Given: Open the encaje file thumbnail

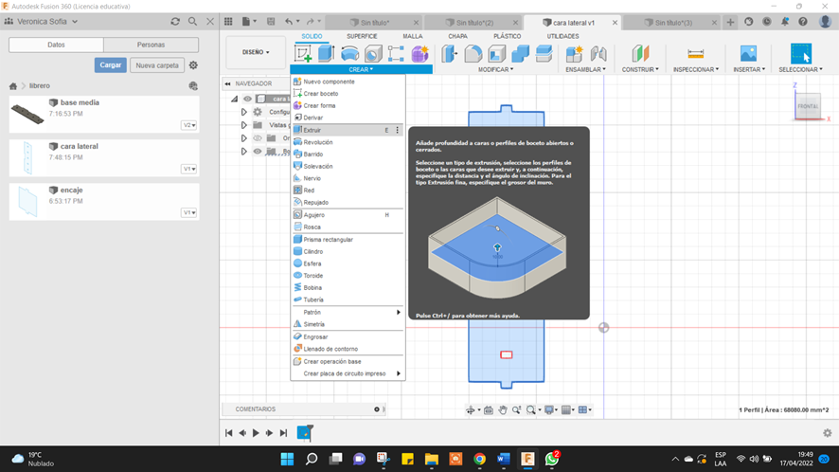Looking at the screenshot, I should (x=27, y=201).
